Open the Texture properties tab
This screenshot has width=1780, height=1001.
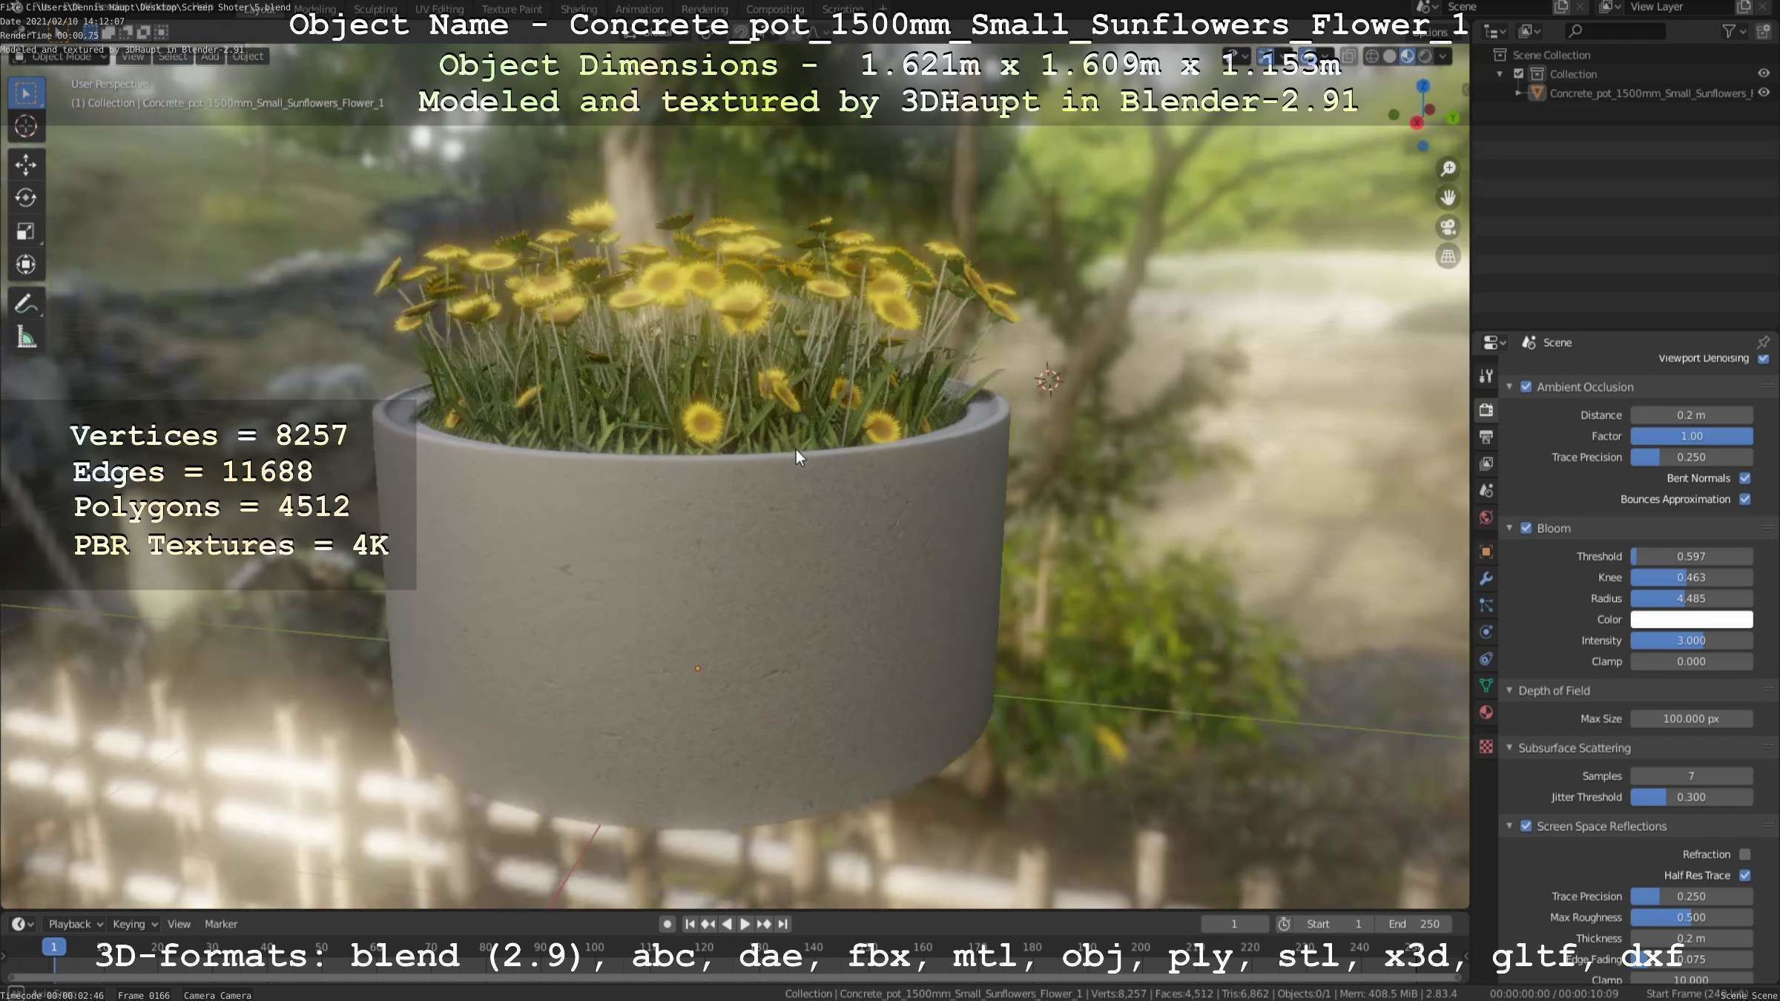tap(1486, 747)
